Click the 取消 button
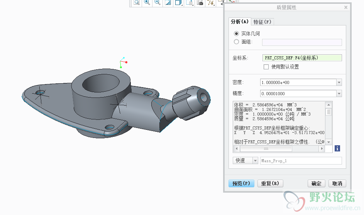The image size is (364, 215). tap(337, 183)
